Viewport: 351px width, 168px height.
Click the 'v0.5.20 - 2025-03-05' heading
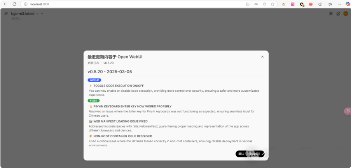(110, 72)
